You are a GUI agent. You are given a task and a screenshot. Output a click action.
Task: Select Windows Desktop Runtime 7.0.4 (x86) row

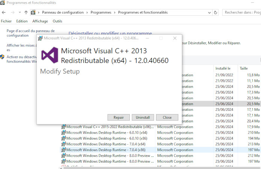coord(160,150)
